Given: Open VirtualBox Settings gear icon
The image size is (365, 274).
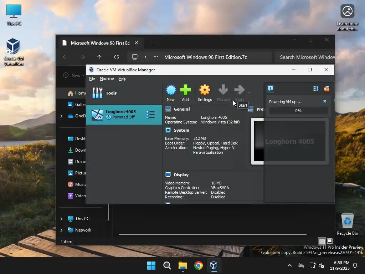Looking at the screenshot, I should (205, 93).
